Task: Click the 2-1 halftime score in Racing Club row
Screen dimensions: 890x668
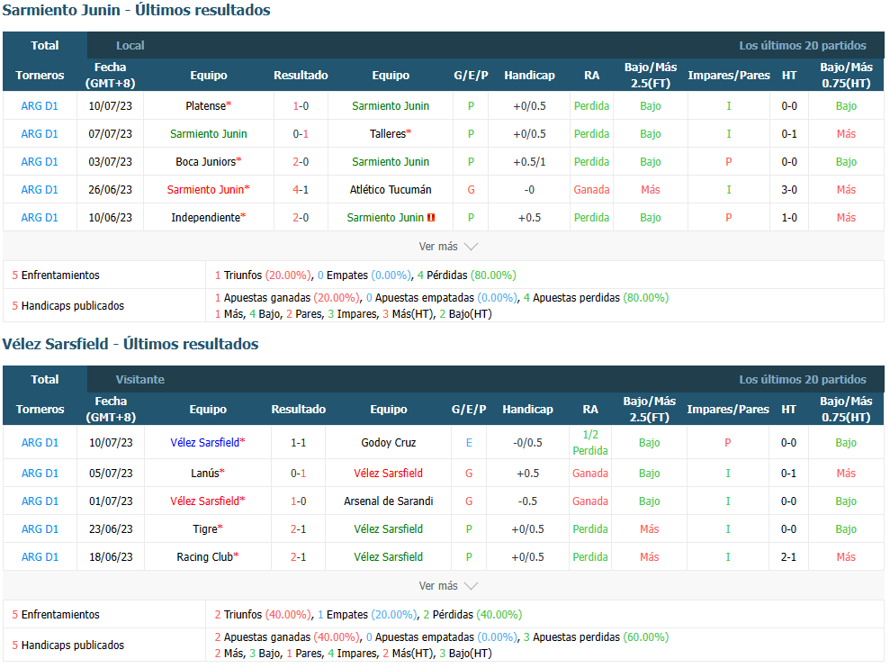Action: click(788, 556)
